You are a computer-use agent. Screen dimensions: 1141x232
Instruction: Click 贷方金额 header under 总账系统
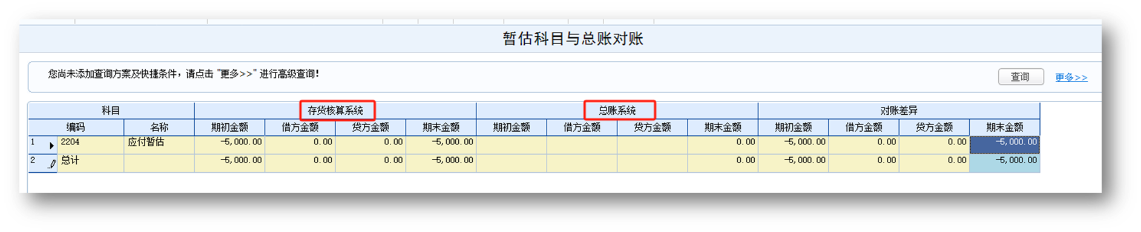click(653, 127)
